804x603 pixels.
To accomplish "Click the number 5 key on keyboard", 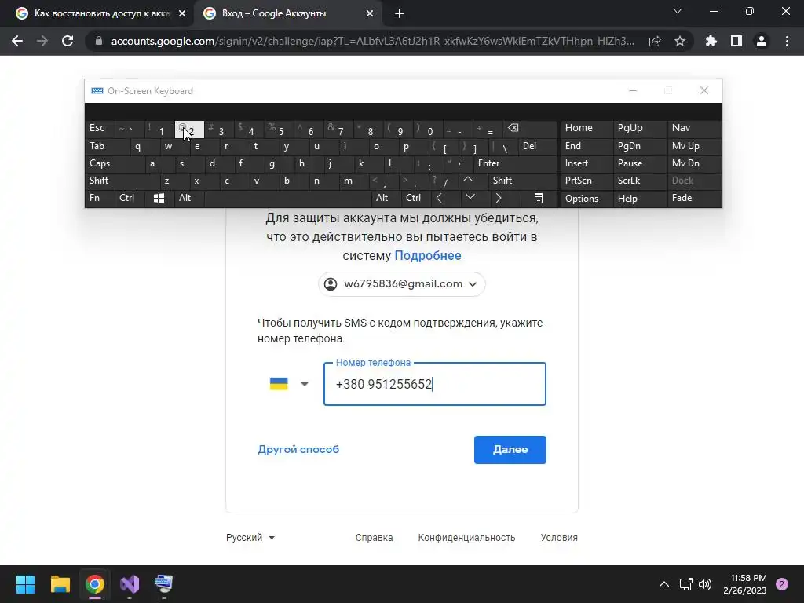I will click(279, 130).
